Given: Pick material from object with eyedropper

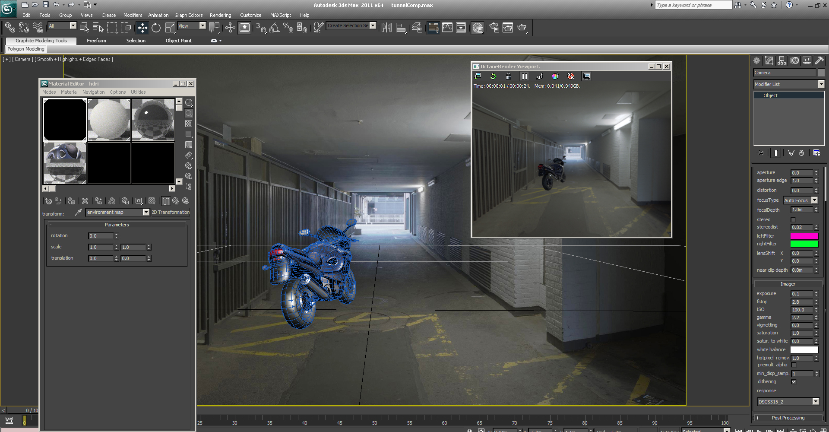Looking at the screenshot, I should point(78,212).
